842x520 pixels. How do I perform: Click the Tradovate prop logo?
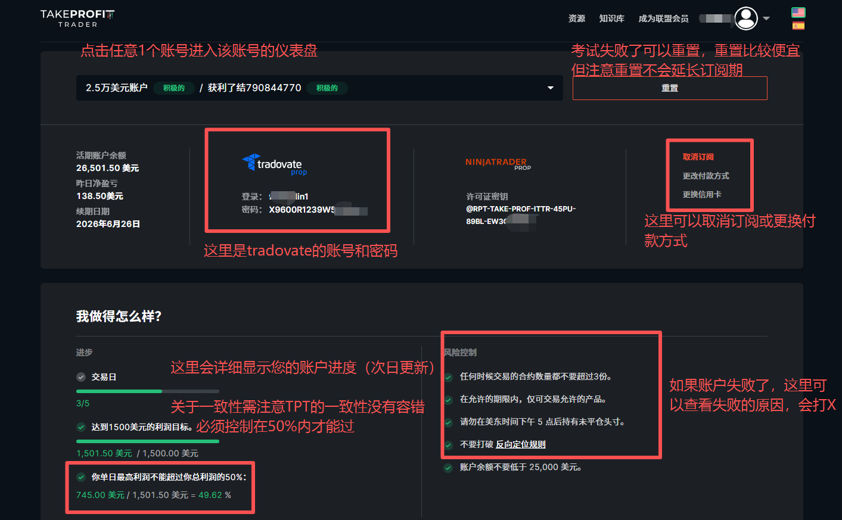275,164
